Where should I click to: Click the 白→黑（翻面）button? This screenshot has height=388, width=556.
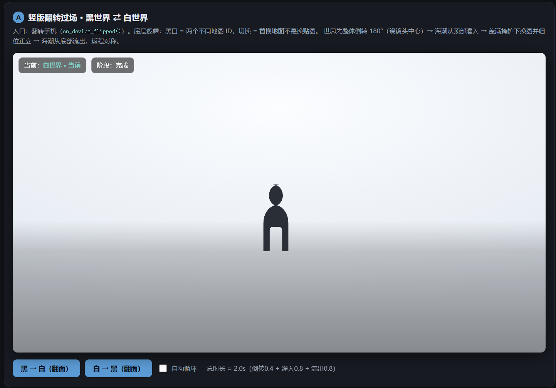pos(118,368)
